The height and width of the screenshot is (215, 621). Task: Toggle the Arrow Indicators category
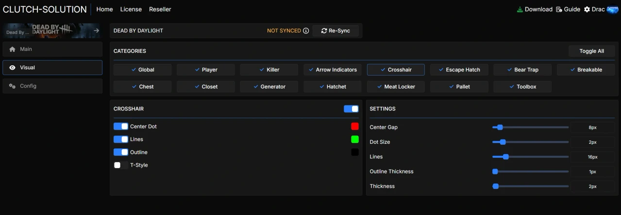point(333,70)
